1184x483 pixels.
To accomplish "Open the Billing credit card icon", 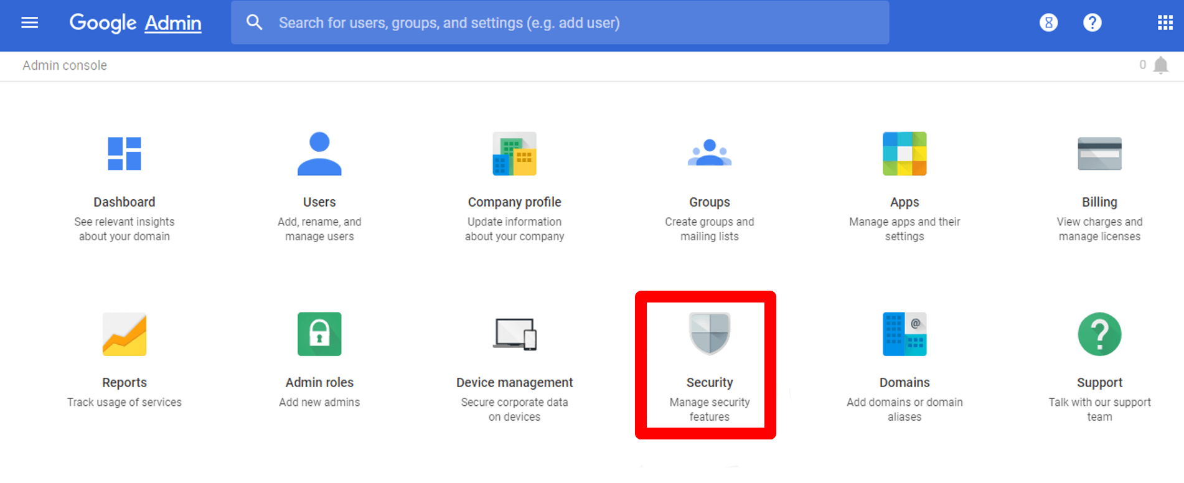I will (x=1099, y=154).
